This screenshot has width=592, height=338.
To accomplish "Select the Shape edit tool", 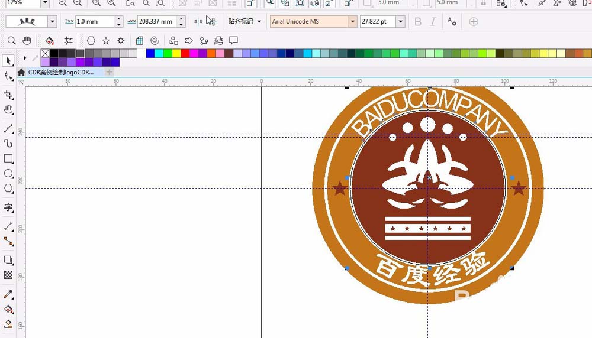I will coord(8,76).
